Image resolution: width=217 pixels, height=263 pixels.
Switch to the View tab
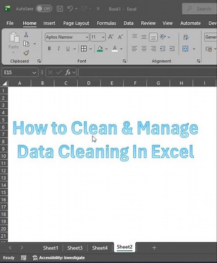click(168, 23)
